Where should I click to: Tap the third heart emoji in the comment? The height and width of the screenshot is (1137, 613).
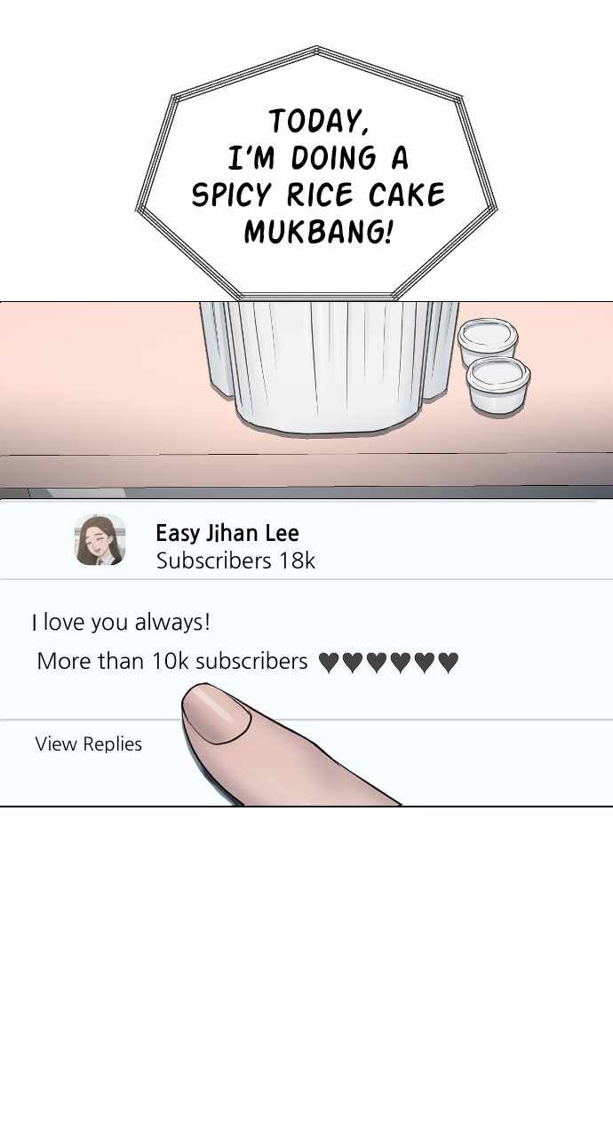coord(377,663)
